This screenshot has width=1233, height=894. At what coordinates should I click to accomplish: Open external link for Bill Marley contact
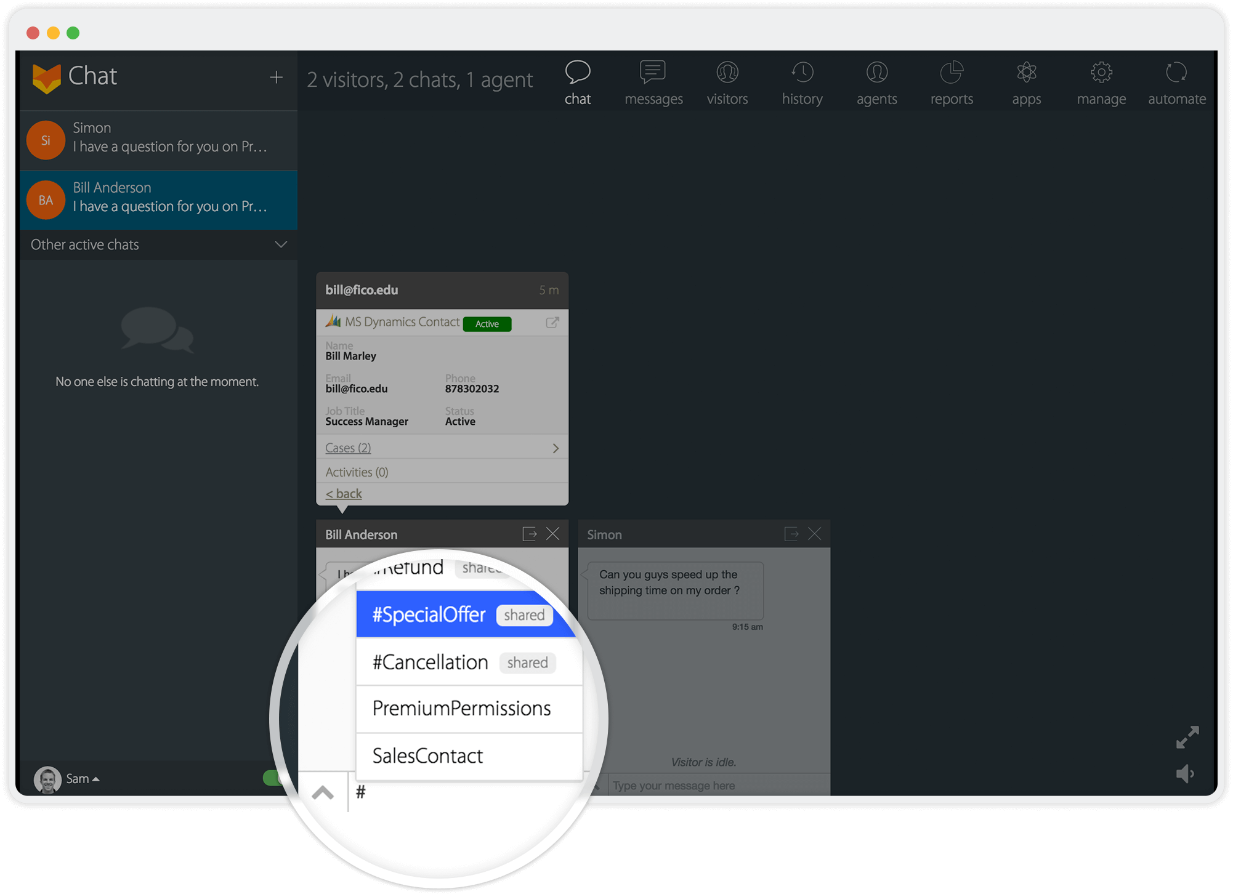[x=553, y=323]
